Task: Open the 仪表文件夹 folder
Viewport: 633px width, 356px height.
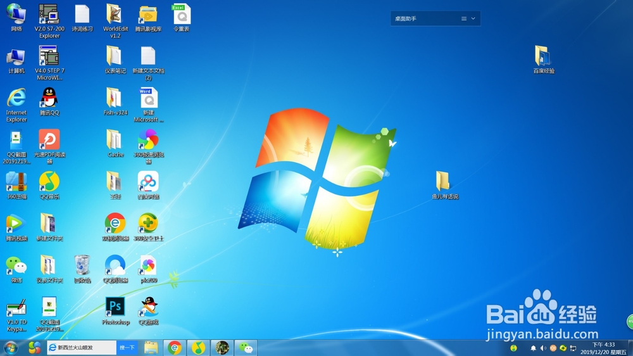Action: (x=49, y=269)
